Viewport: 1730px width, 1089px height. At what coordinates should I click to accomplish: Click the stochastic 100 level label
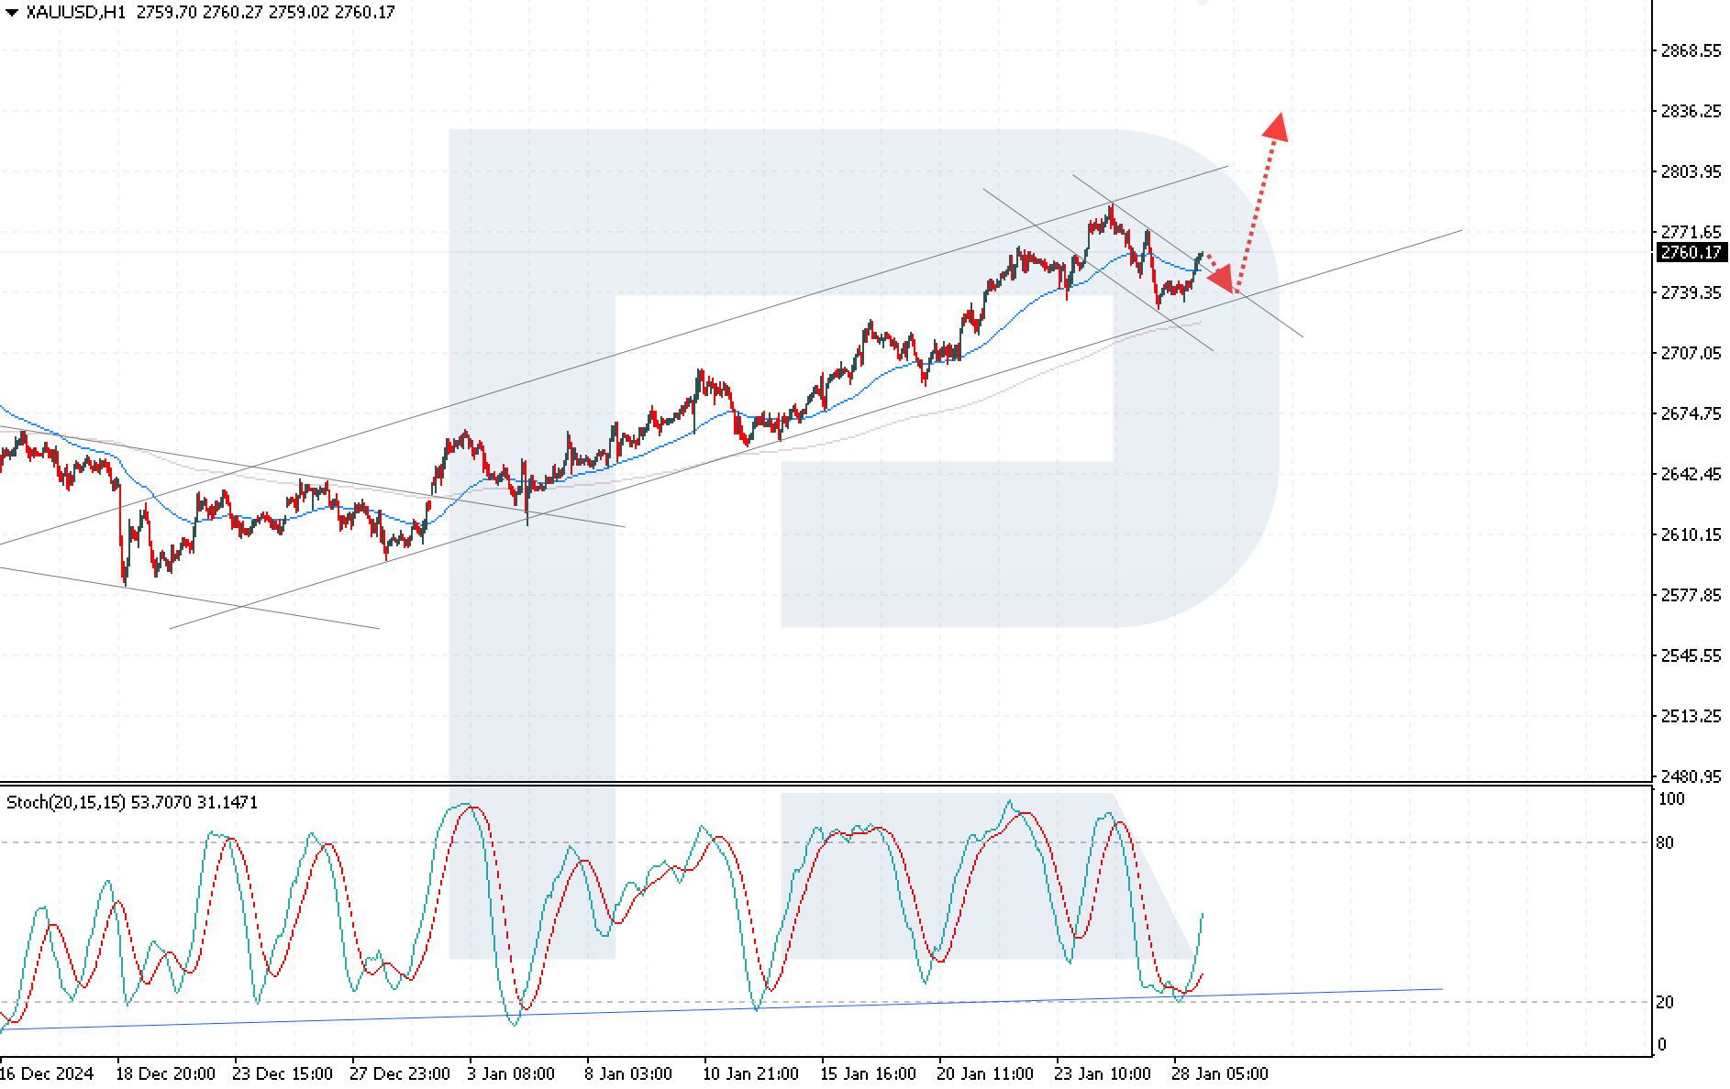pos(1671,799)
